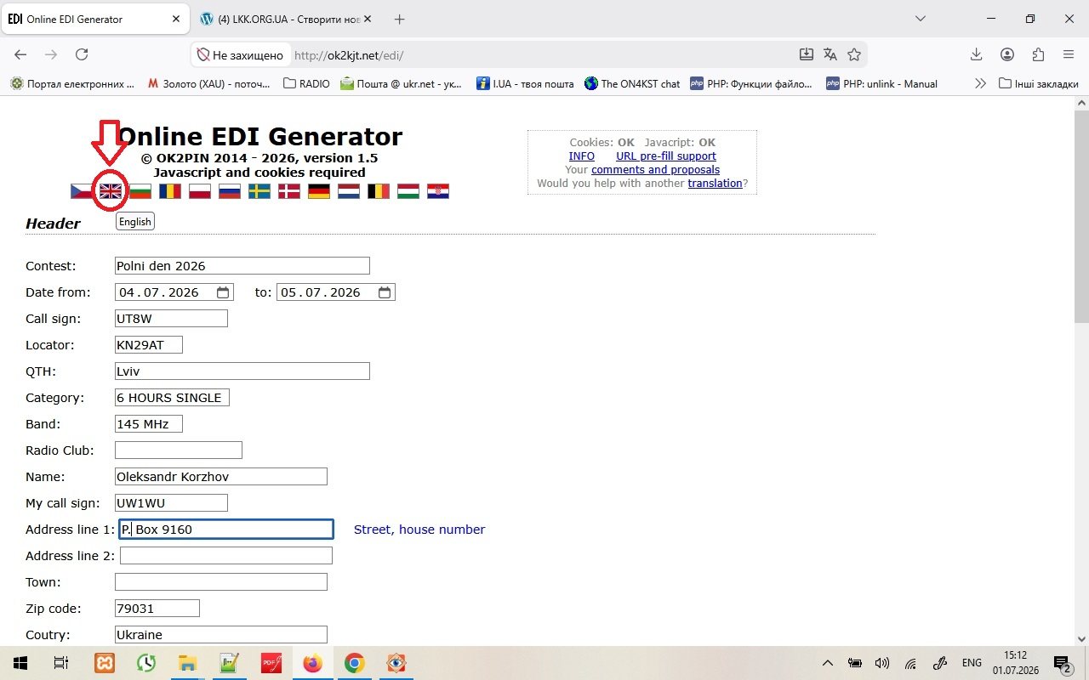Select the Croatian flag language
Image resolution: width=1089 pixels, height=680 pixels.
tap(438, 192)
